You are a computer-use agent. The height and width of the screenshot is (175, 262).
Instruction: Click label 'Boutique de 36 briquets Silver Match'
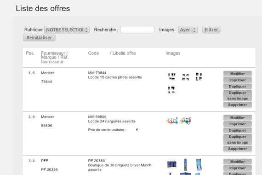120,165
